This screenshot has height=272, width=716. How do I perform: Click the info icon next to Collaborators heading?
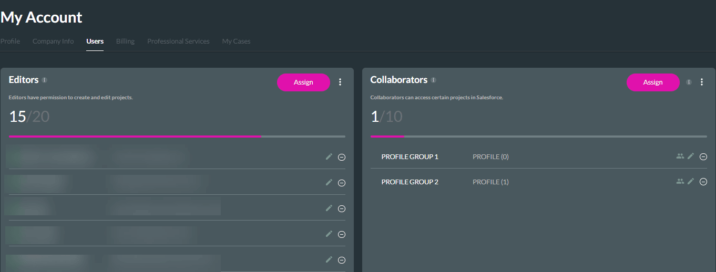click(x=434, y=80)
